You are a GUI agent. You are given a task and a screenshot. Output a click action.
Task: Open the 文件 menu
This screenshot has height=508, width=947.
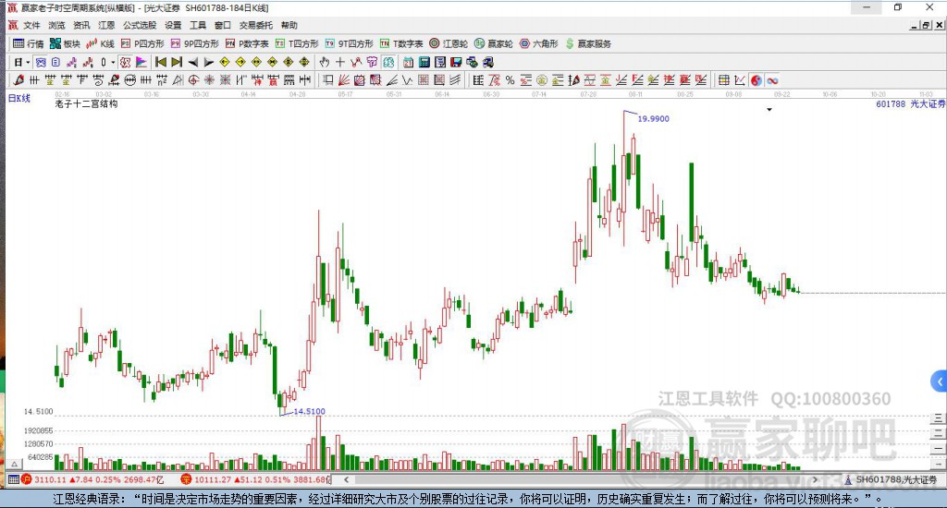click(31, 25)
